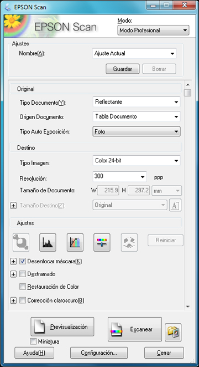
Task: Click the Auto Exposure icon button
Action: (21, 242)
